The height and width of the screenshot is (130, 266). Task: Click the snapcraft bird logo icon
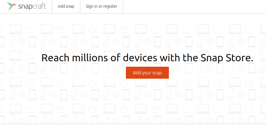(11, 7)
